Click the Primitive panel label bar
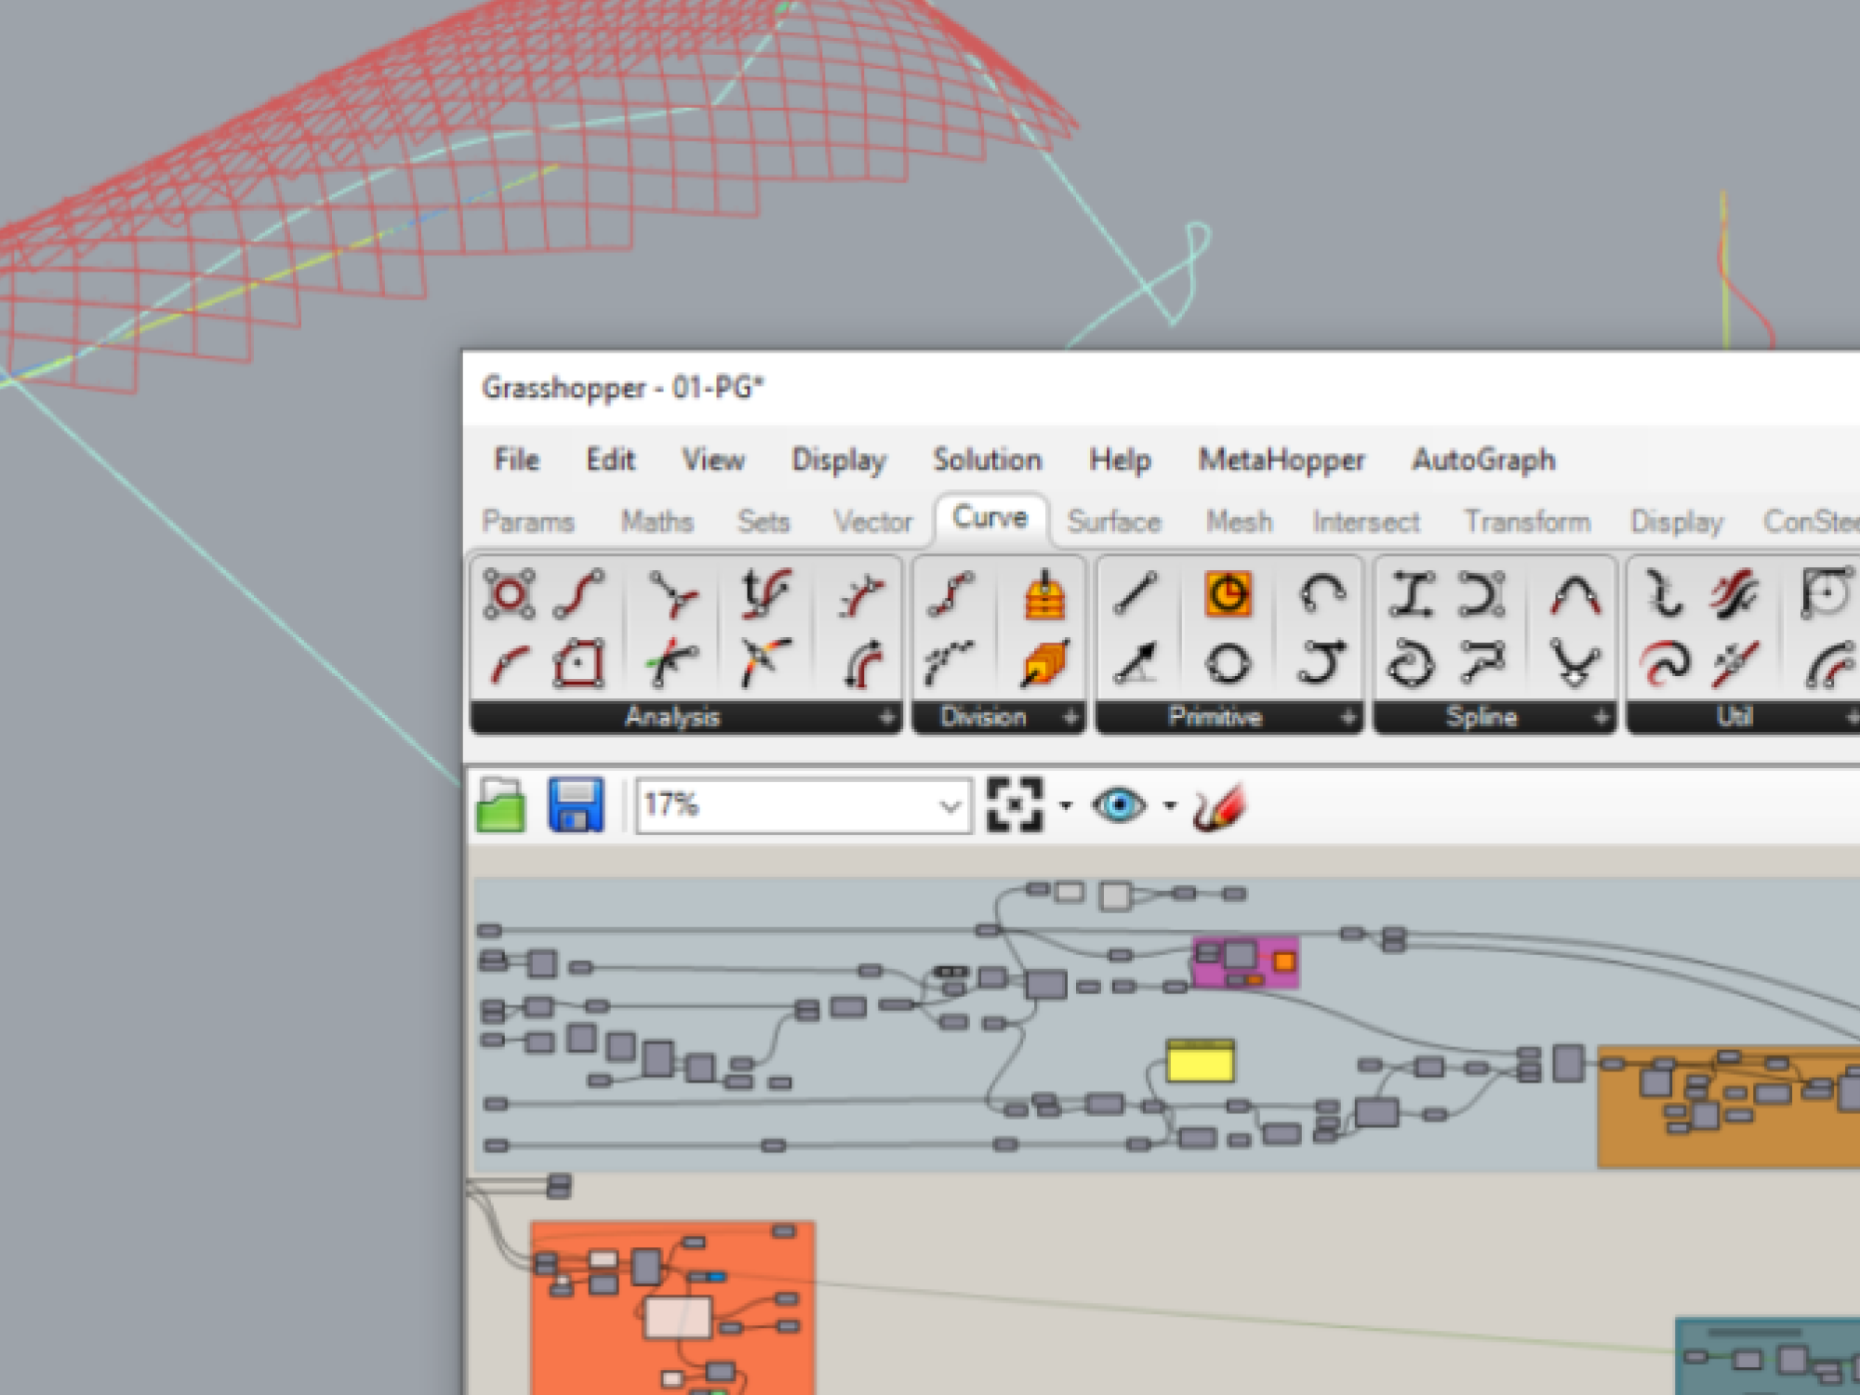The image size is (1860, 1395). click(1229, 717)
